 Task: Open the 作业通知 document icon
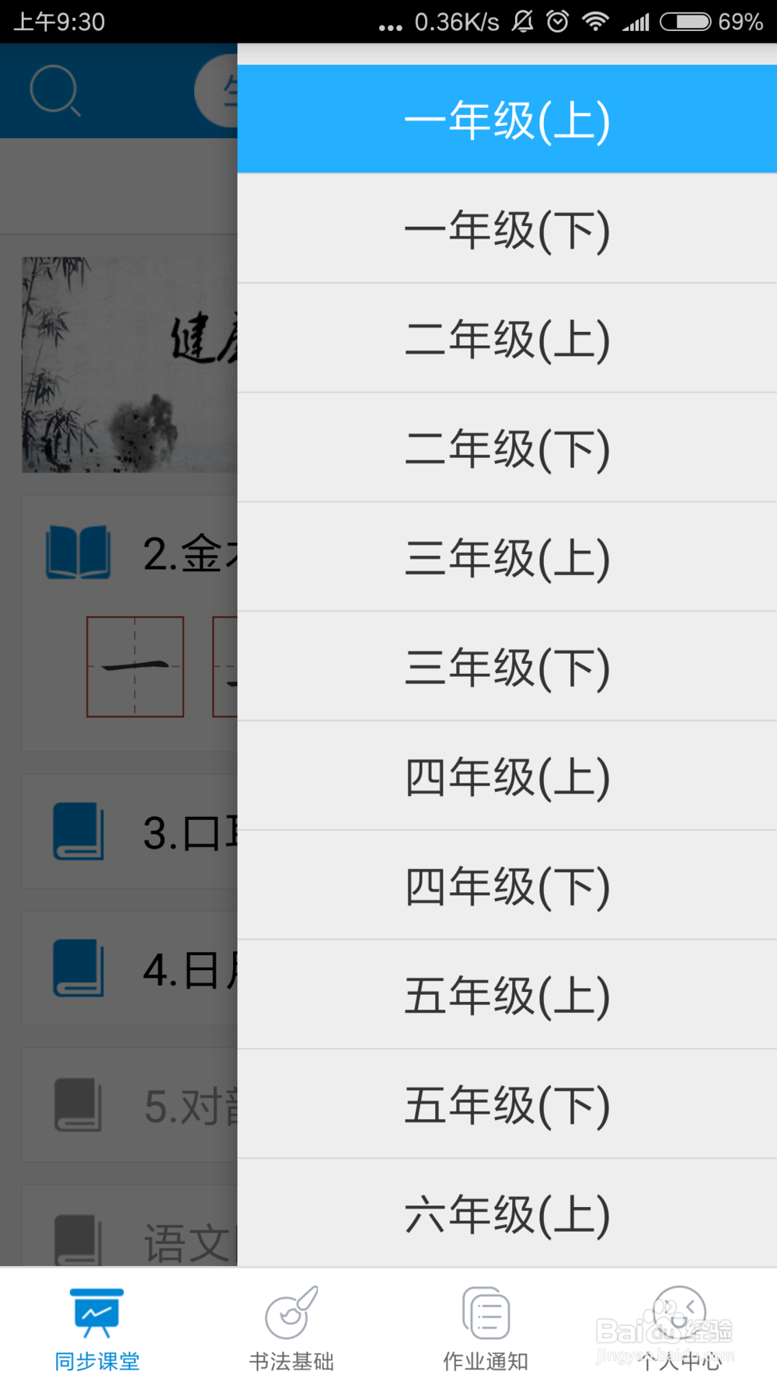[x=486, y=1313]
